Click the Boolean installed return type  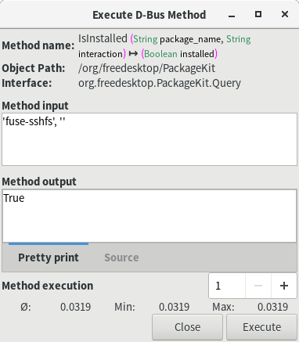tap(179, 54)
